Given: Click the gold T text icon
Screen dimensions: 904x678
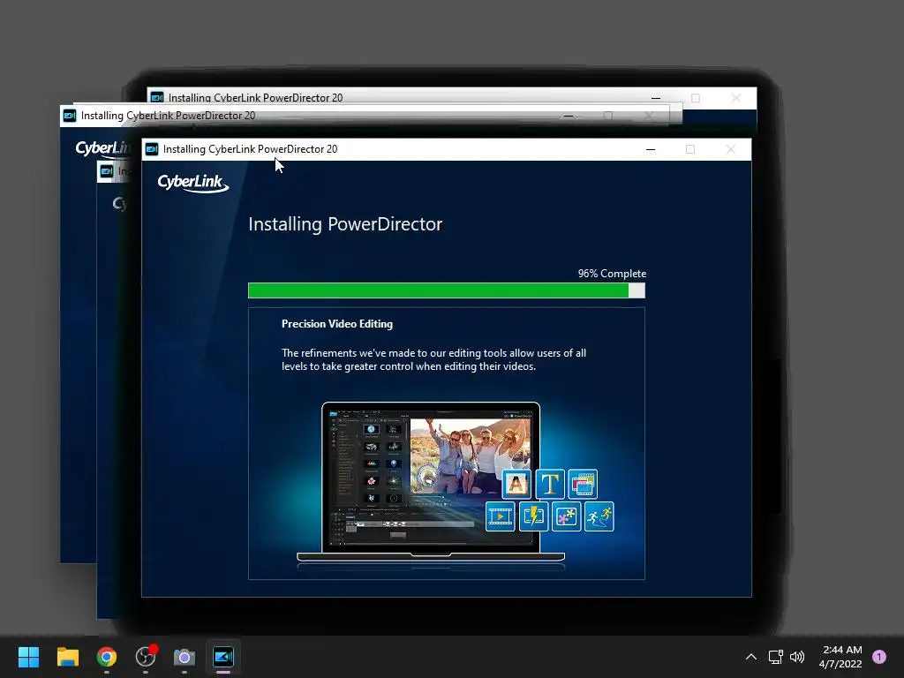Looking at the screenshot, I should click(550, 484).
